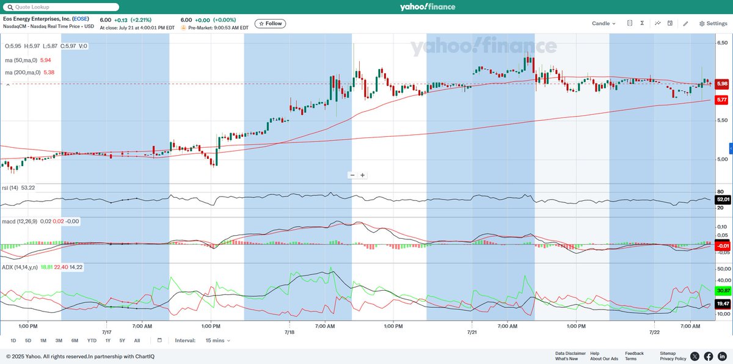Viewport: 733px width, 364px height.
Task: Open the Data Disclaimer link
Action: point(571,353)
